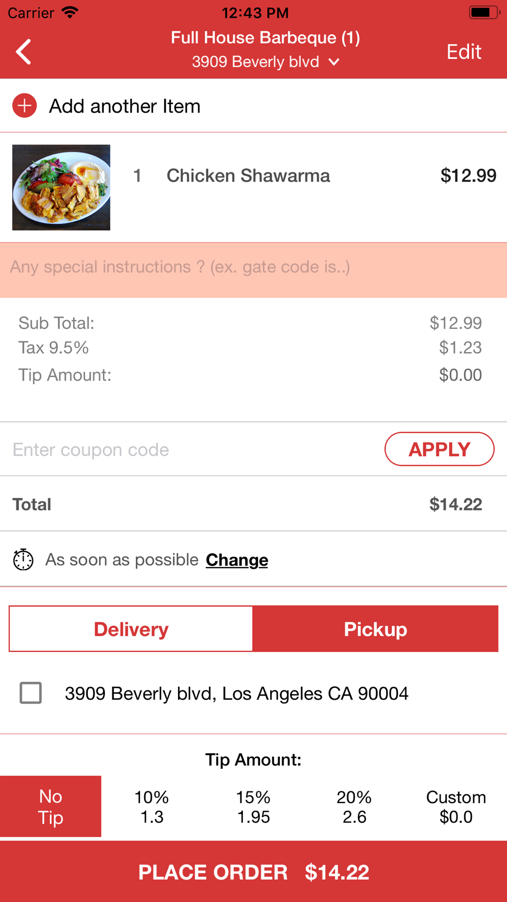Tap the battery status icon
The image size is (507, 902).
(x=484, y=13)
